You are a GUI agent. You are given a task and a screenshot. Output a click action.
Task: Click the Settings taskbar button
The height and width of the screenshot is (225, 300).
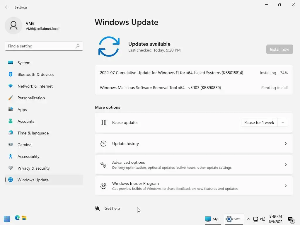pos(234,219)
